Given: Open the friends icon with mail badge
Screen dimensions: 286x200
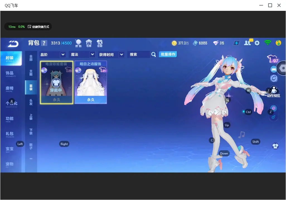Looking at the screenshot, I should tap(248, 42).
